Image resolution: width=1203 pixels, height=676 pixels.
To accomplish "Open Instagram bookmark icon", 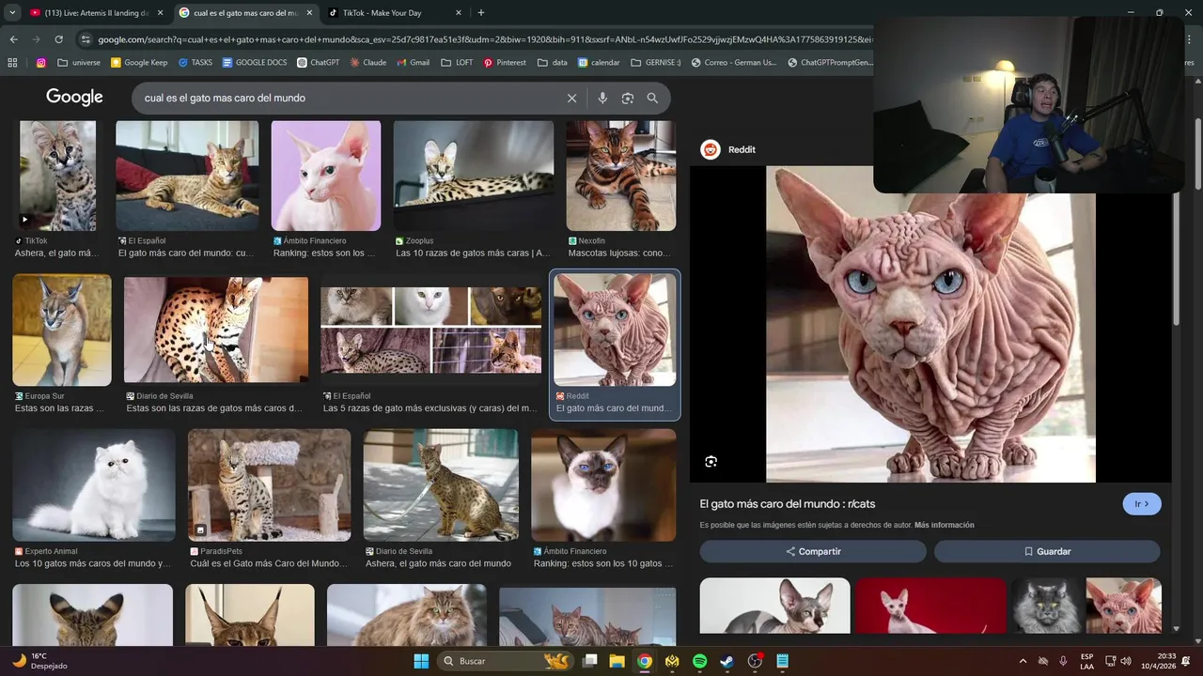I will coord(40,63).
